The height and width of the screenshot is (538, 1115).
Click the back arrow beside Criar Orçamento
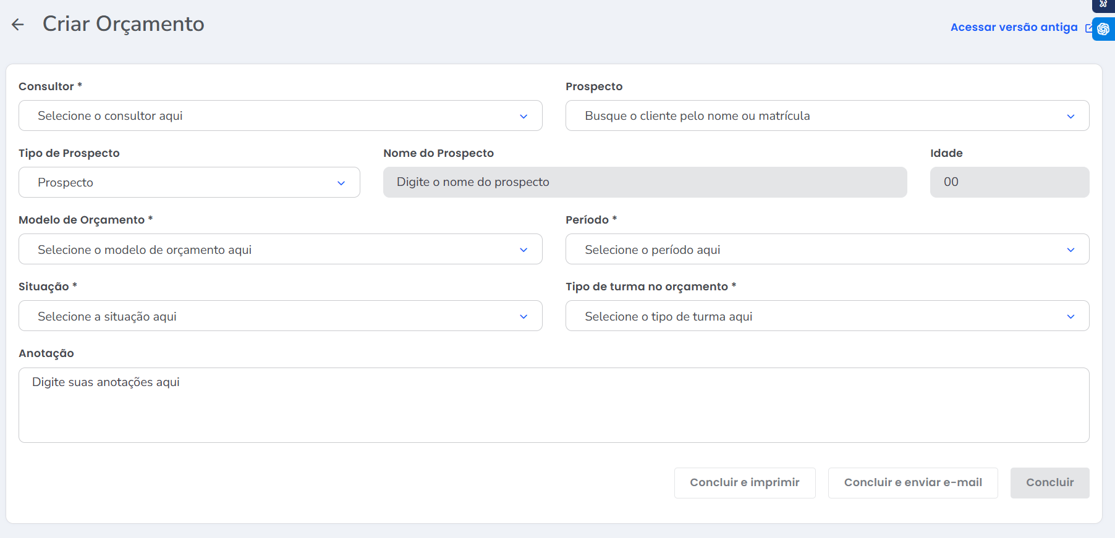(x=18, y=25)
